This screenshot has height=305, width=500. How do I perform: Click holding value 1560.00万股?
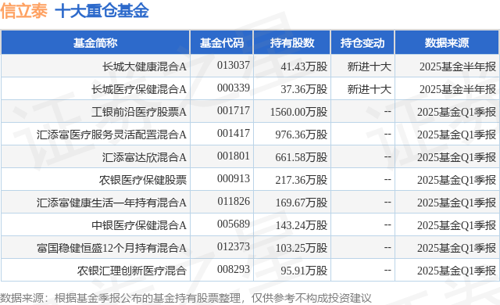coord(298,112)
